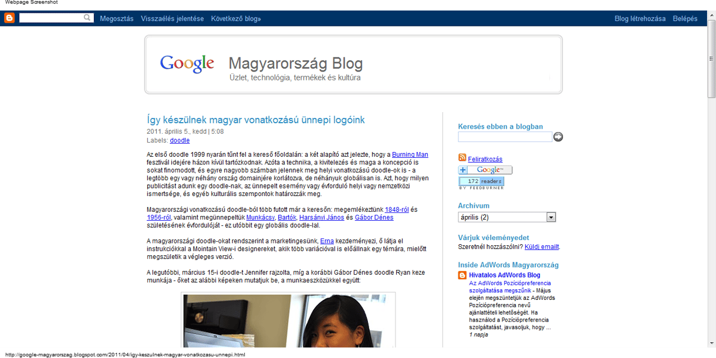The width and height of the screenshot is (716, 358).
Task: Open the AdWords Pozíciópreferencia post link
Action: click(x=509, y=286)
